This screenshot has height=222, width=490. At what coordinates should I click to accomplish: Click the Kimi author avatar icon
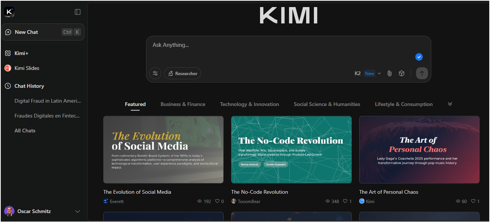tap(362, 201)
